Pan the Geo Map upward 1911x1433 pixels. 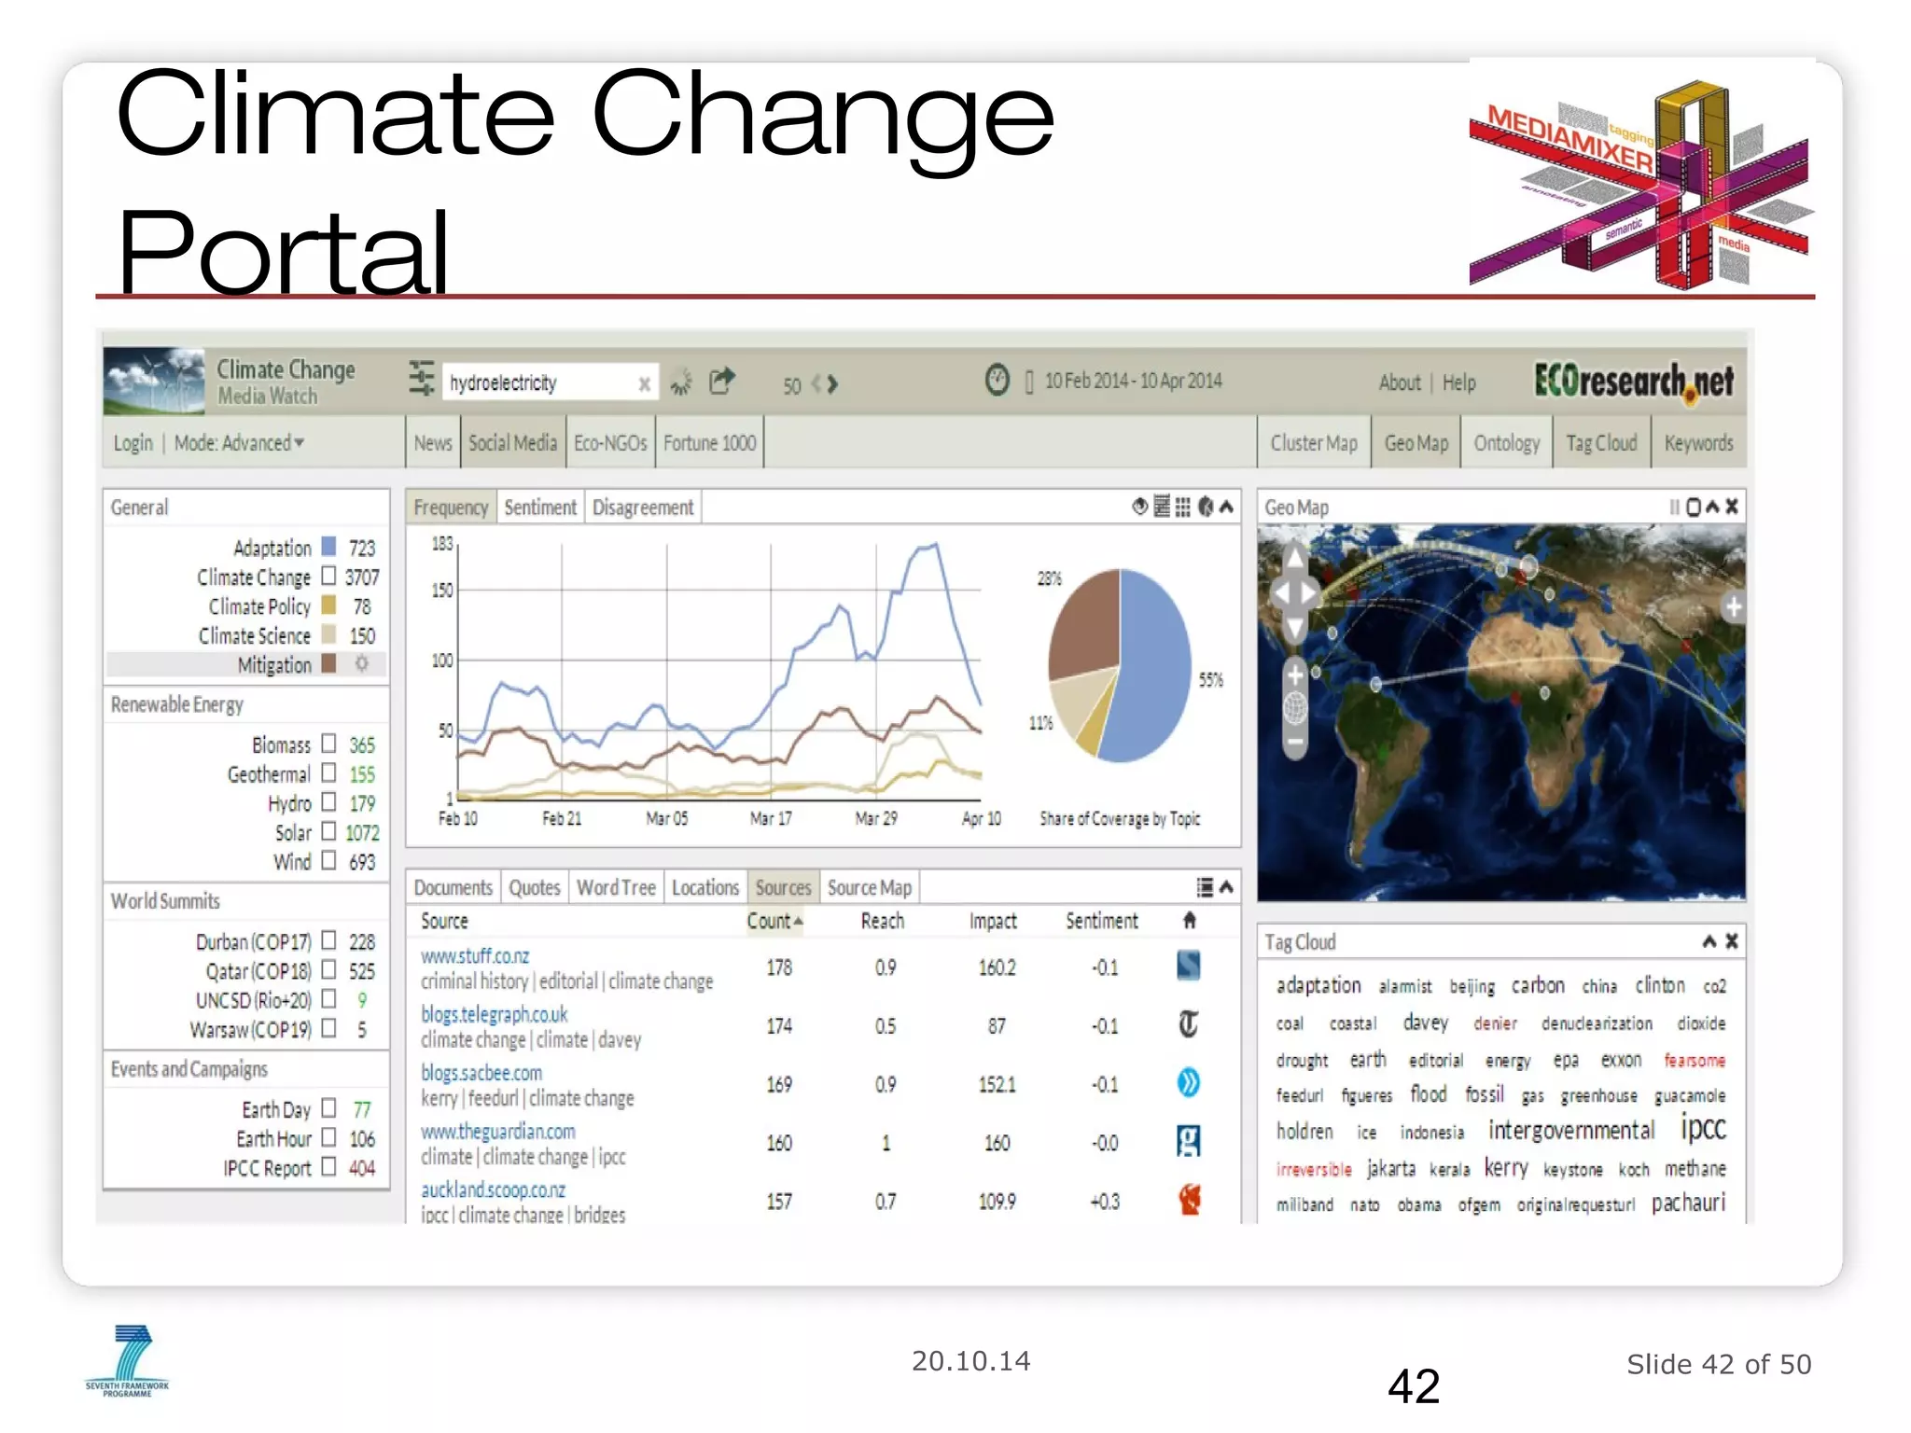pyautogui.click(x=1295, y=558)
